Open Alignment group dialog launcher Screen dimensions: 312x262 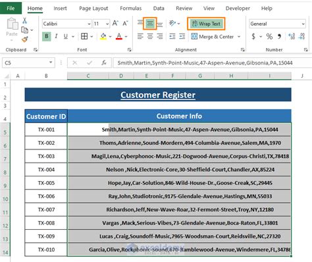click(243, 50)
